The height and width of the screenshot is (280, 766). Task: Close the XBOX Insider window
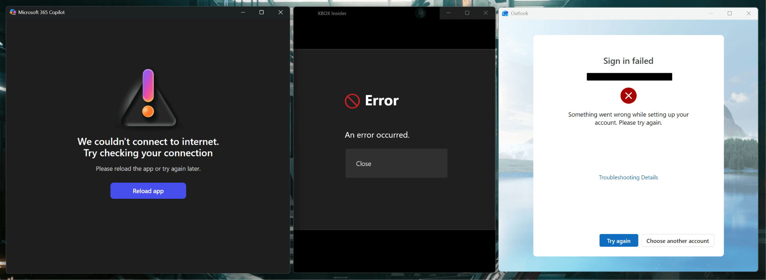[x=486, y=13]
